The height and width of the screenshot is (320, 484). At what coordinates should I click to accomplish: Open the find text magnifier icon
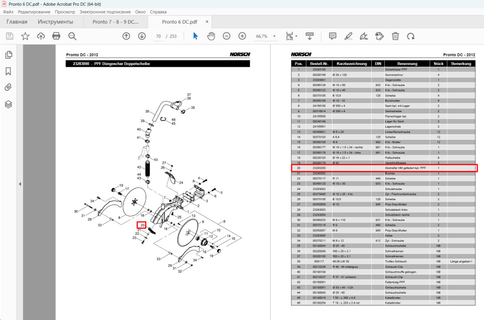pyautogui.click(x=72, y=36)
